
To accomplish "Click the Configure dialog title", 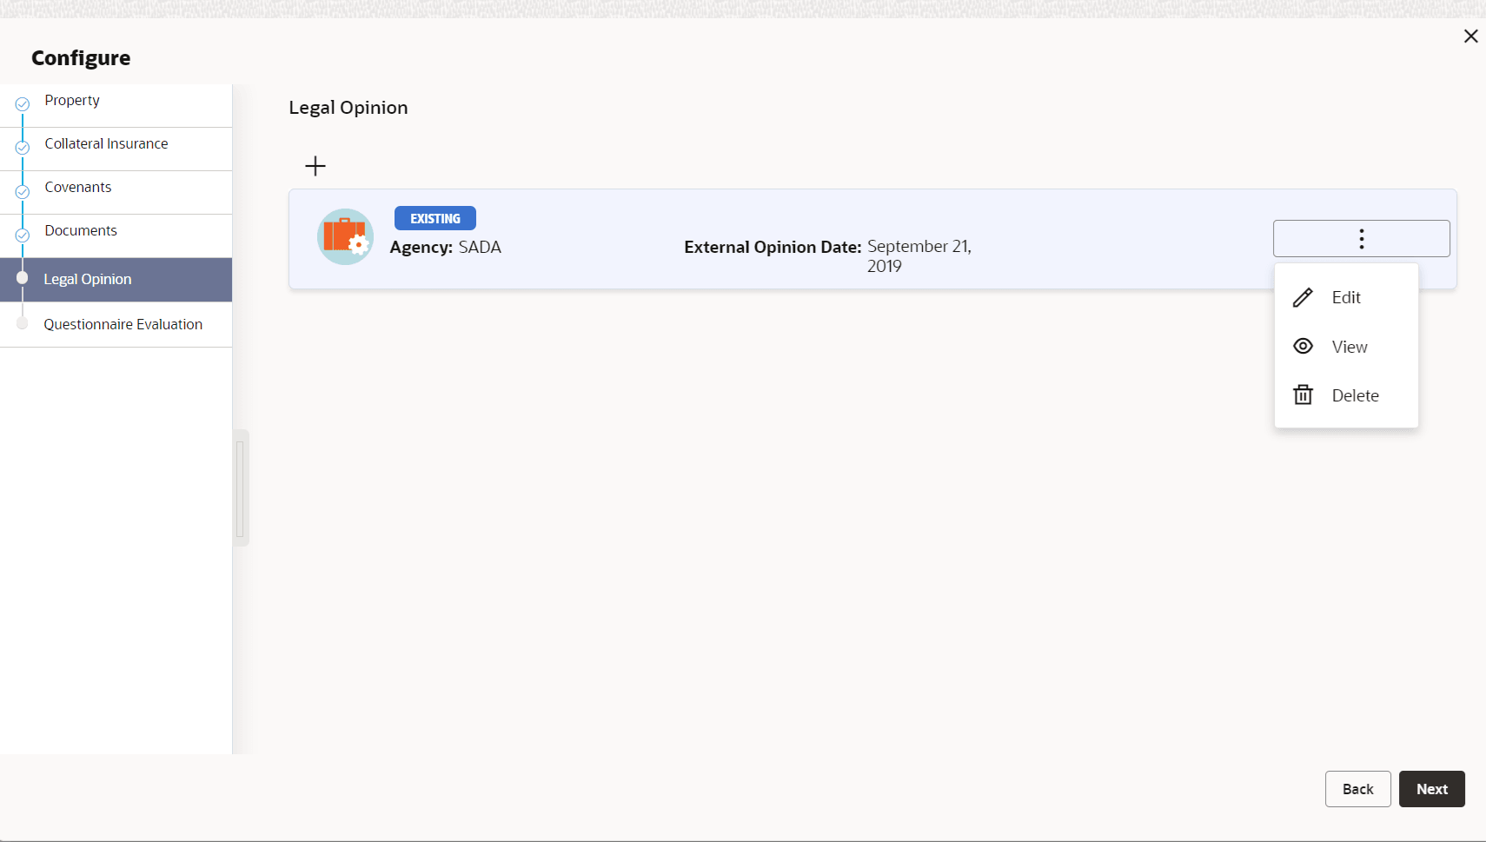I will tap(81, 58).
